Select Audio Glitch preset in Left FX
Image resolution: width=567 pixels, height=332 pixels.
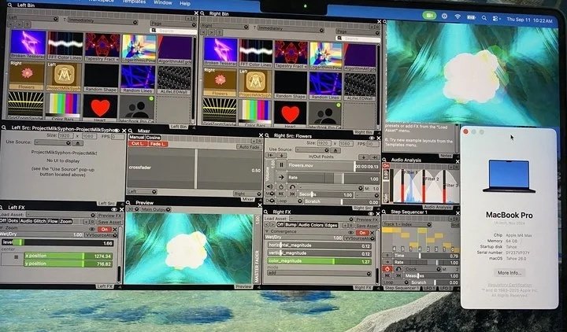tap(33, 221)
